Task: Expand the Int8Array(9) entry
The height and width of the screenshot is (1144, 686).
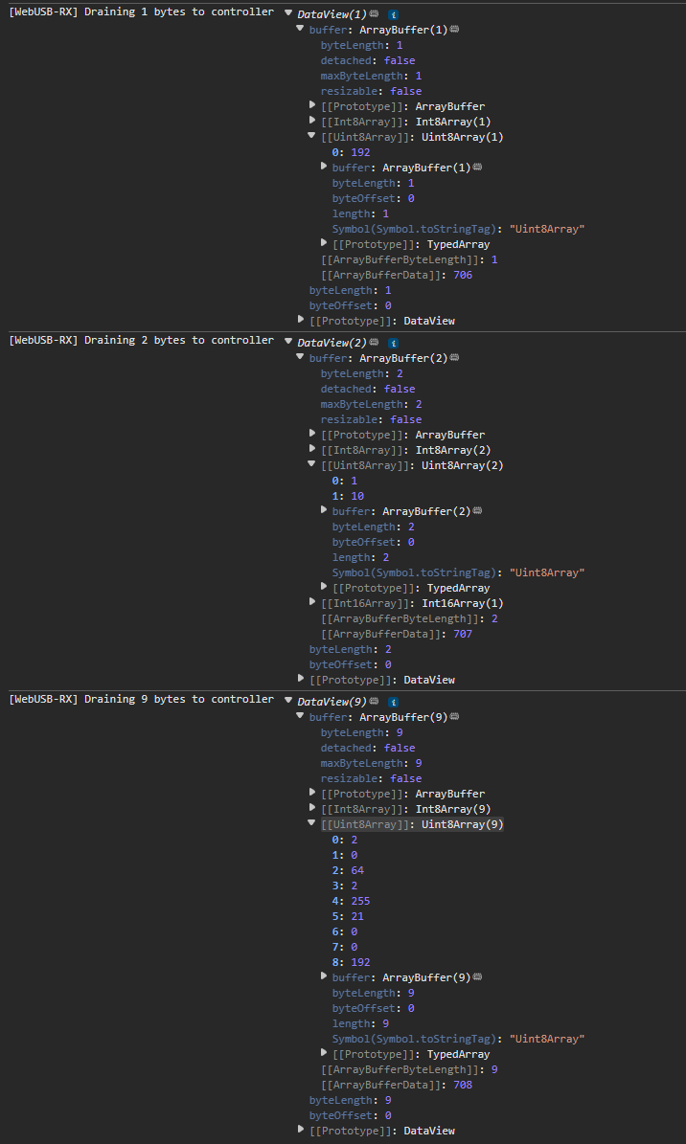Action: tap(312, 809)
